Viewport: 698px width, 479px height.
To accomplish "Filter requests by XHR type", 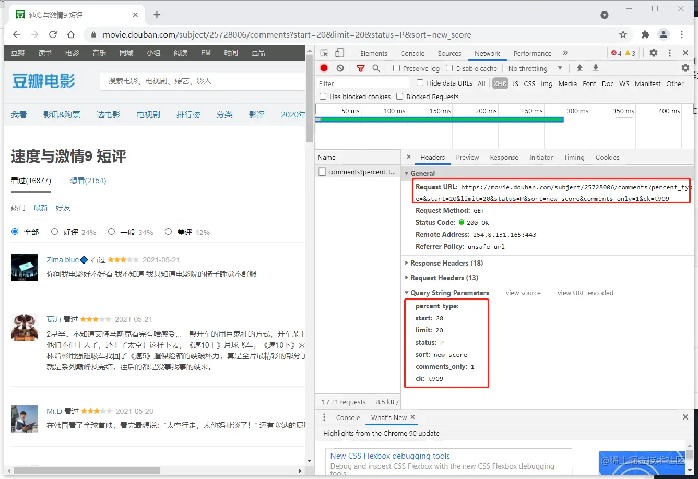I will tap(500, 83).
